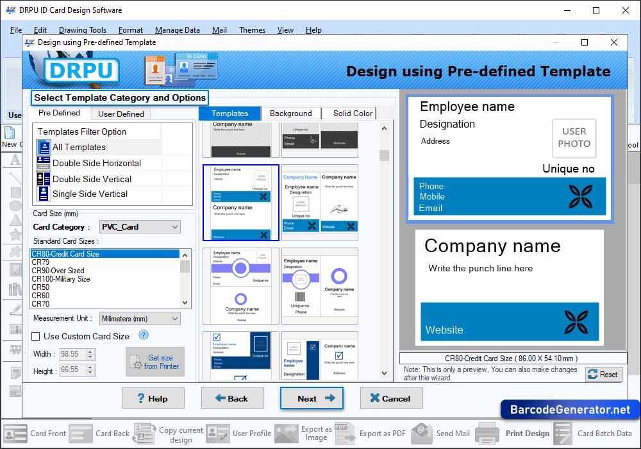Open the File menu
The image size is (641, 449).
pos(16,30)
